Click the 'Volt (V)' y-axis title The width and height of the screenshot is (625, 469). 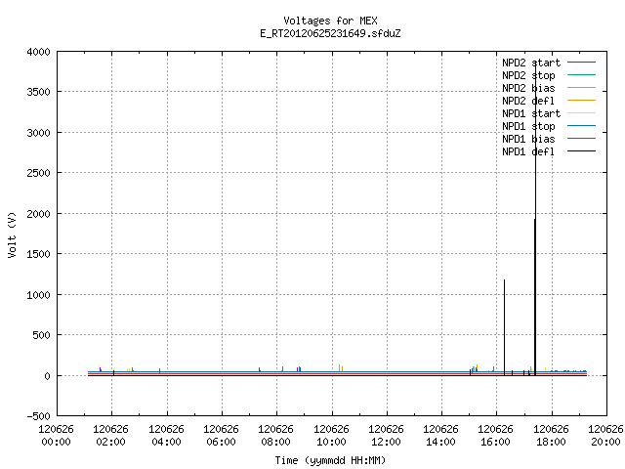(12, 234)
